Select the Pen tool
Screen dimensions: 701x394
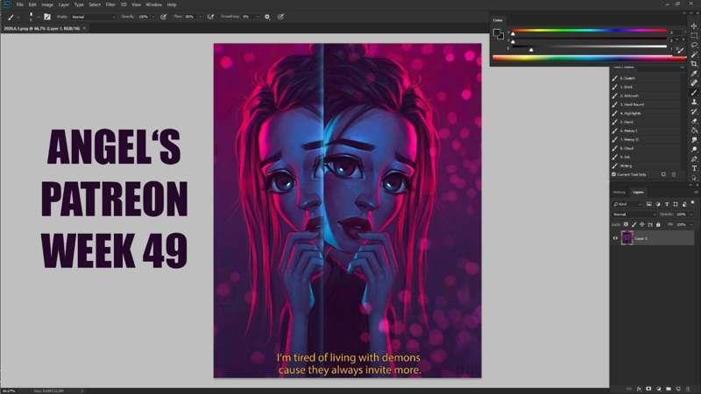(x=694, y=158)
